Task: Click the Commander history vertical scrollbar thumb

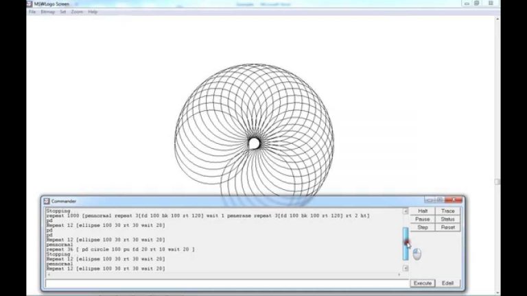Action: (x=406, y=244)
